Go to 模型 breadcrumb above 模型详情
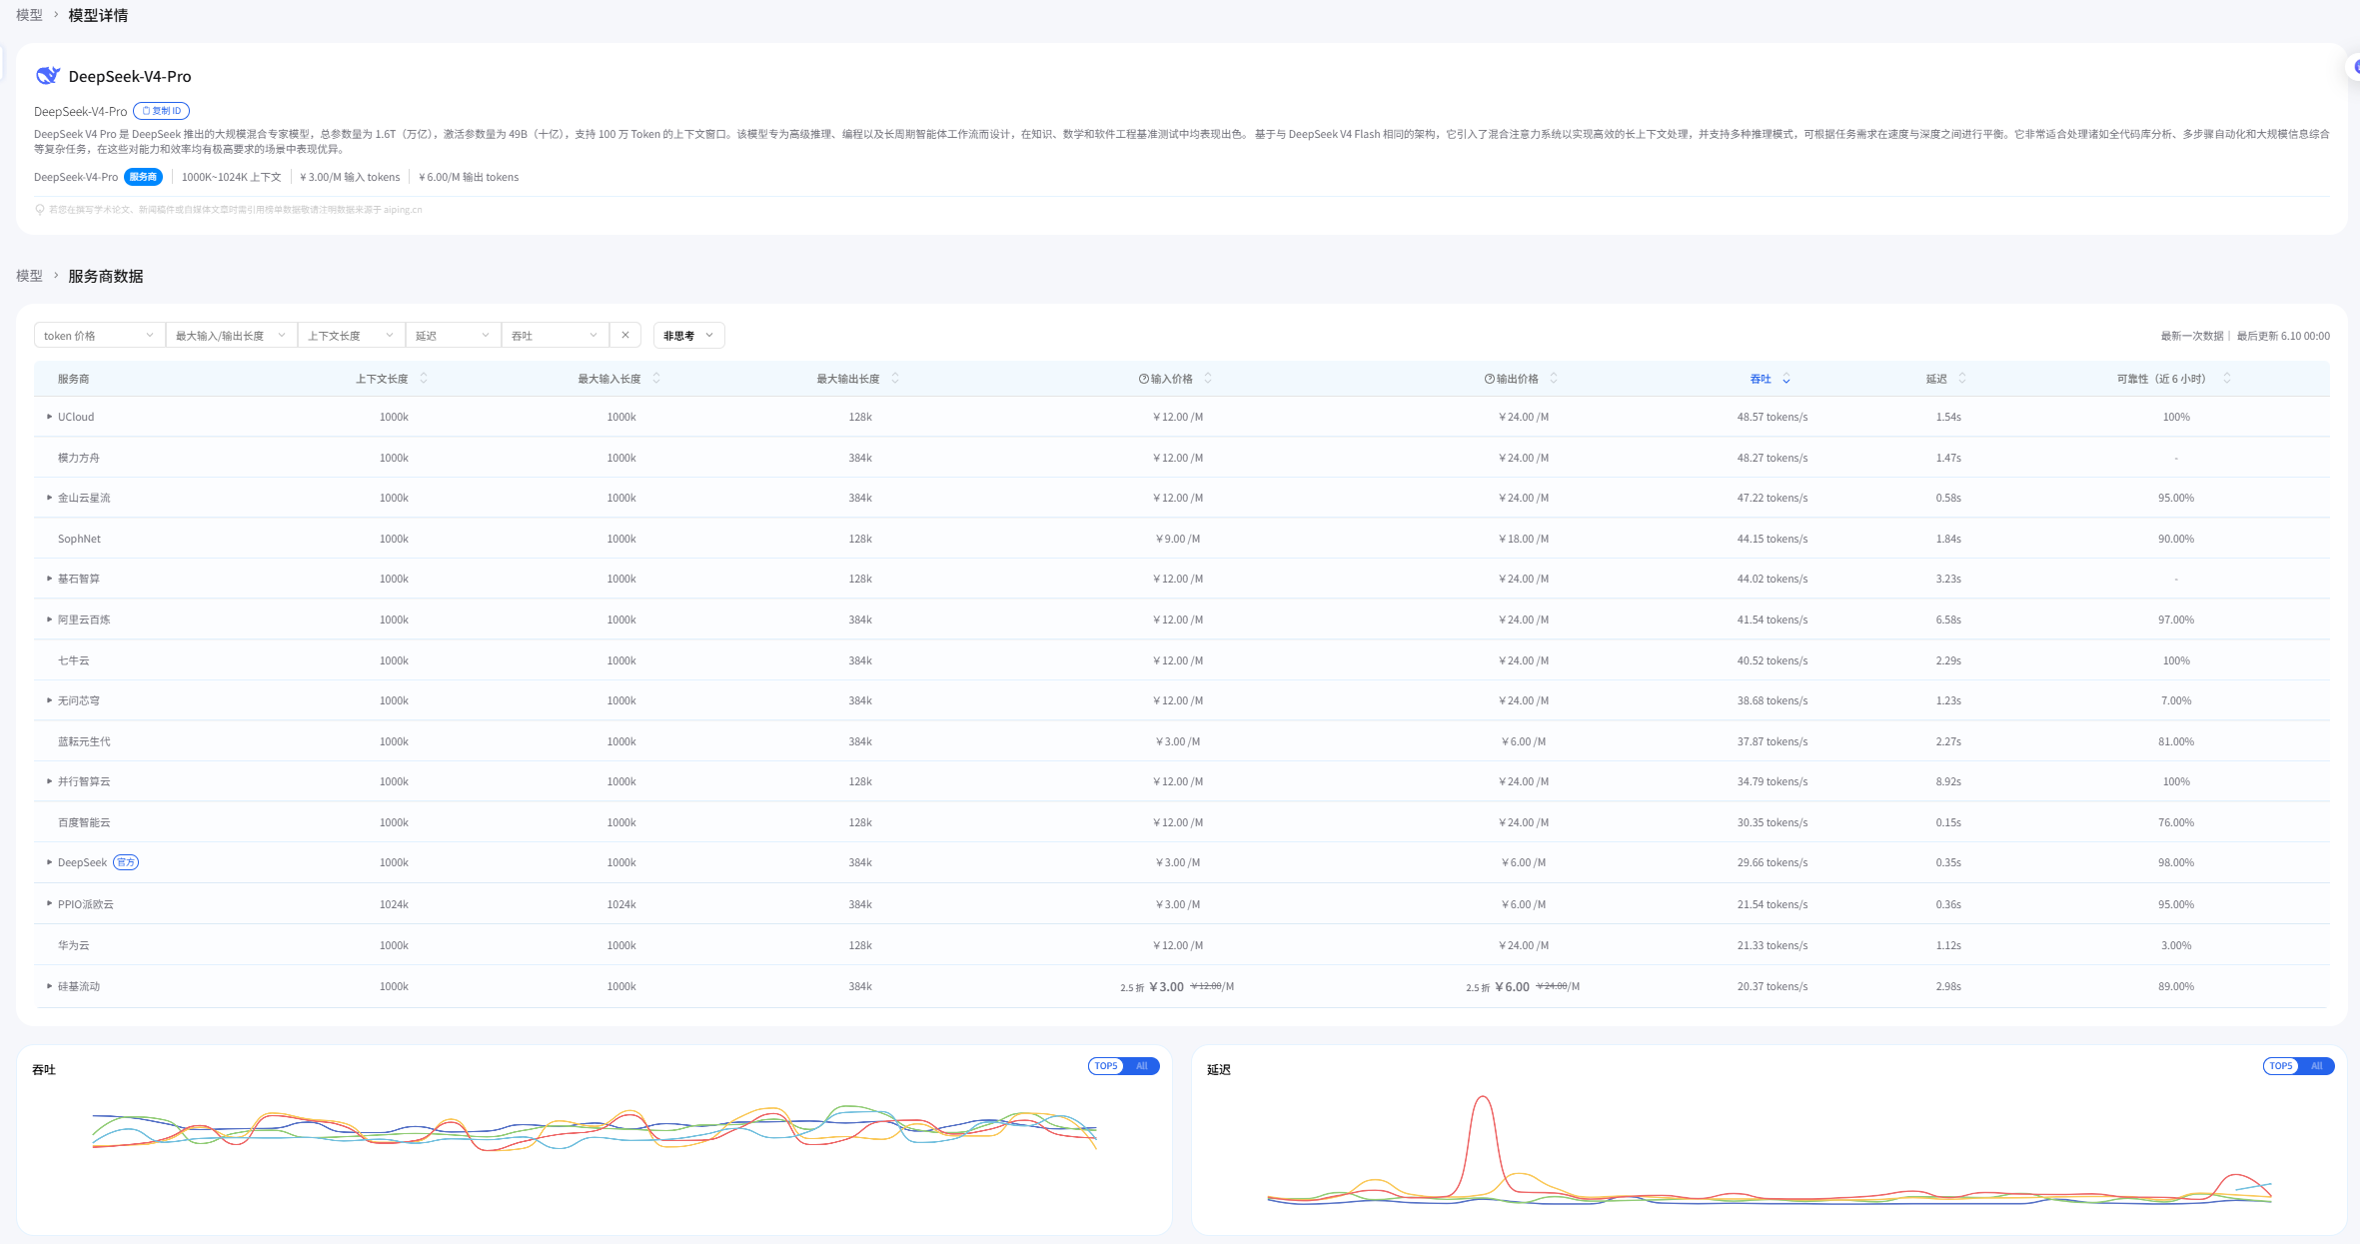Image resolution: width=2360 pixels, height=1244 pixels. click(29, 15)
